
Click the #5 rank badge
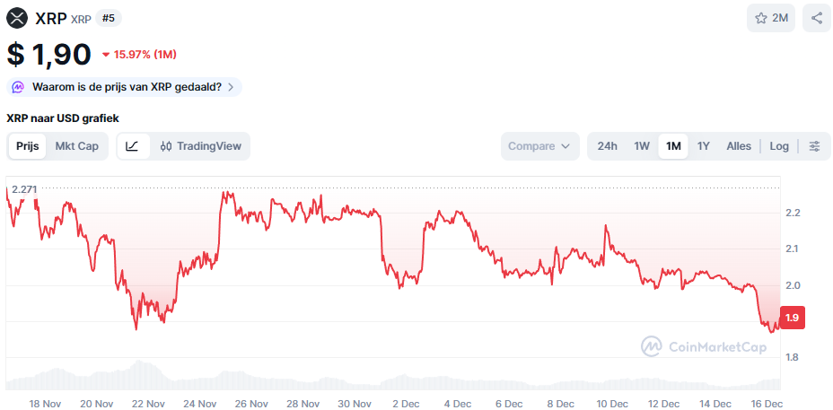tap(109, 18)
